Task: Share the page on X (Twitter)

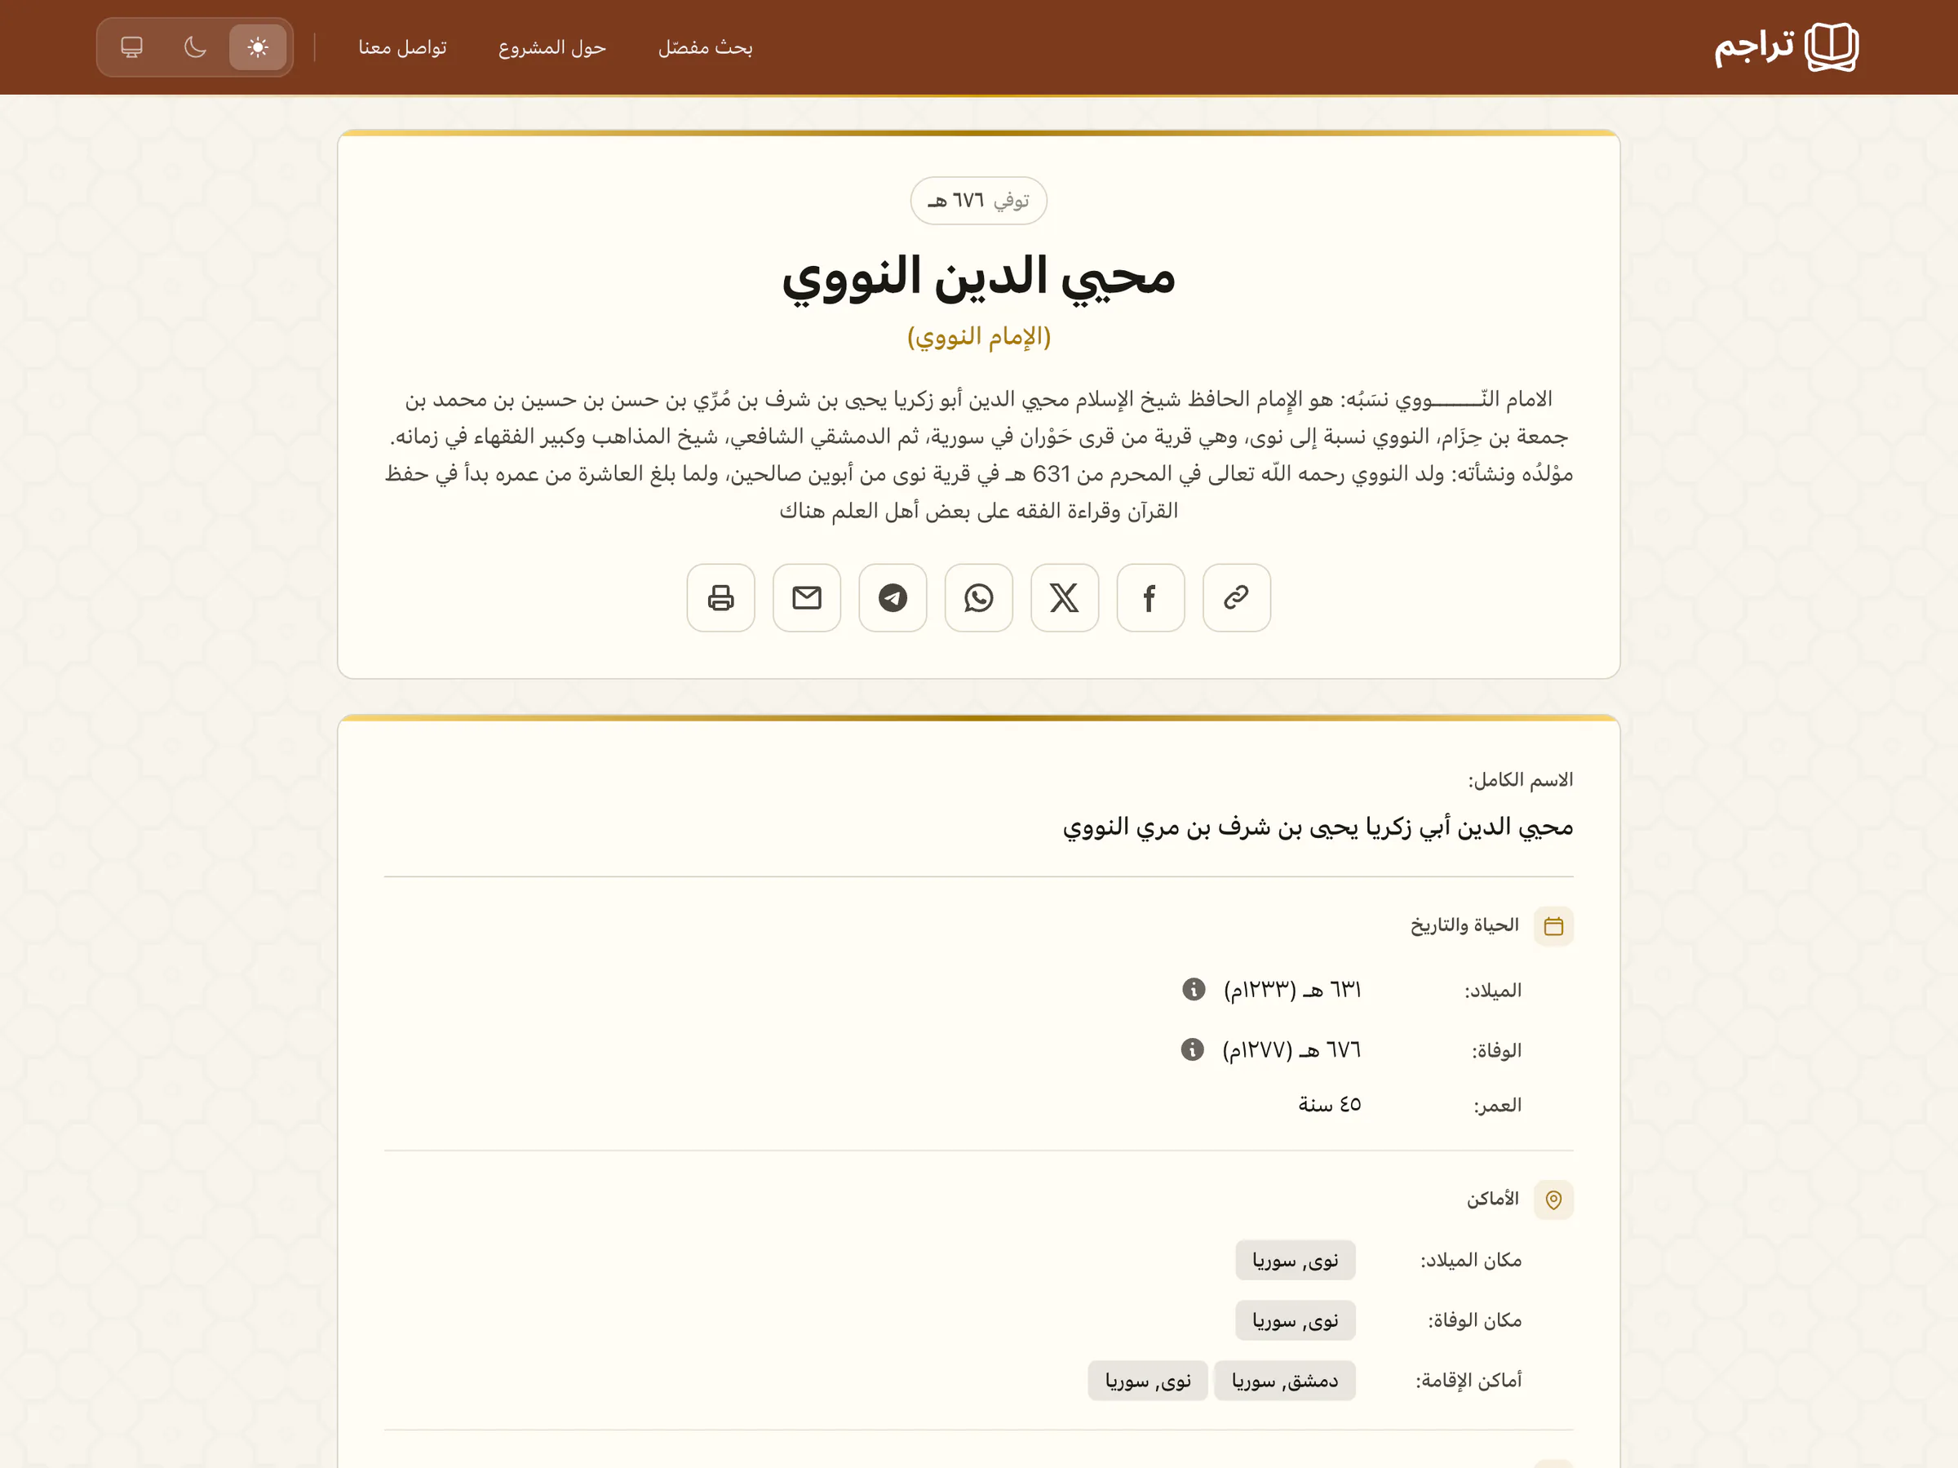Action: pos(1064,597)
